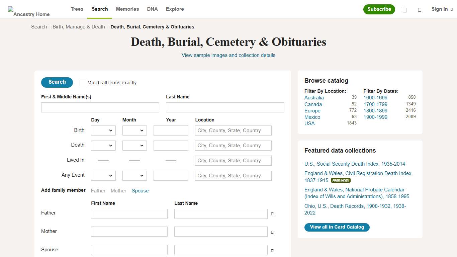The width and height of the screenshot is (457, 257).
Task: Add Father as a family member
Action: [98, 190]
